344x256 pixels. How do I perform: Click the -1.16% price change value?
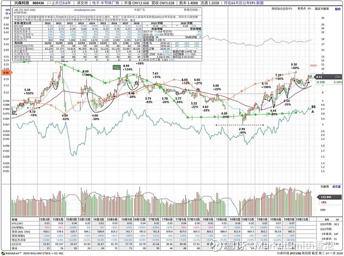pos(337,82)
